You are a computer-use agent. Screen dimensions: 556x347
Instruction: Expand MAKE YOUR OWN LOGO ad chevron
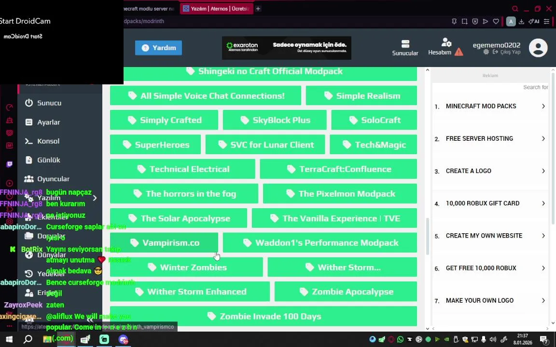point(543,301)
